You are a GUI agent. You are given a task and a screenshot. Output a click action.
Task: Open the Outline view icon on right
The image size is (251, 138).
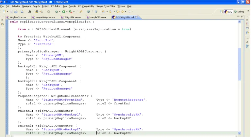click(247, 24)
